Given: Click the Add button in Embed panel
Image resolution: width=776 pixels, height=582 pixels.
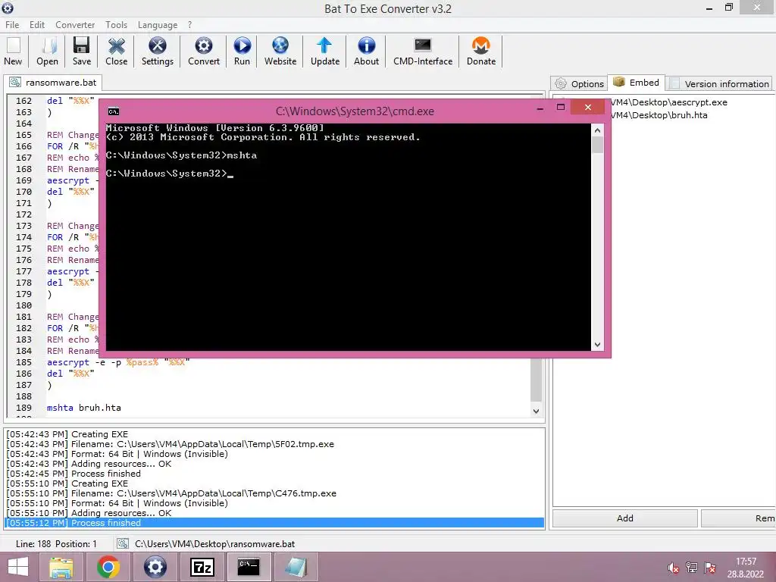Looking at the screenshot, I should click(x=624, y=518).
